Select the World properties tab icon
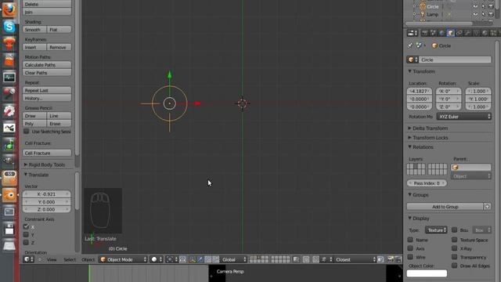501x282 pixels. (x=442, y=33)
